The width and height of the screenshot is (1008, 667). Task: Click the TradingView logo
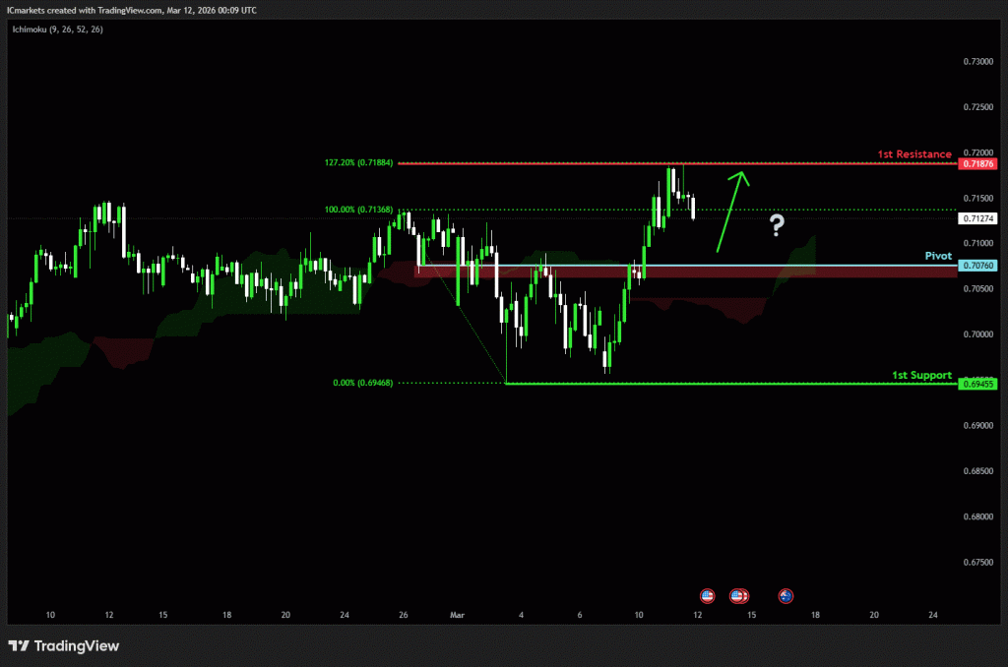point(64,646)
